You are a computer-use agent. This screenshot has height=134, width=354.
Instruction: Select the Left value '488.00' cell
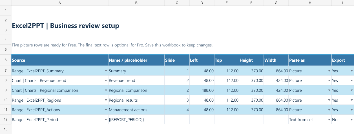pyautogui.click(x=202, y=90)
